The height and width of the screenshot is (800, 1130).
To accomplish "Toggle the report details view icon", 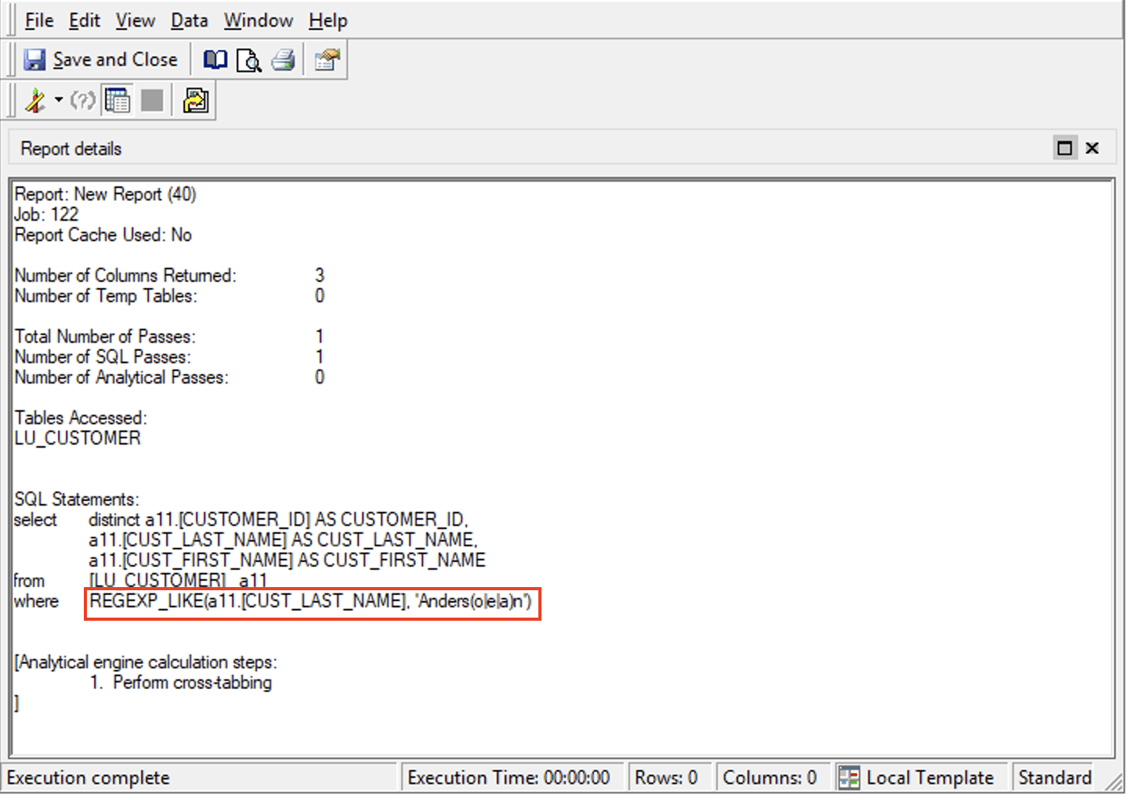I will pyautogui.click(x=118, y=101).
